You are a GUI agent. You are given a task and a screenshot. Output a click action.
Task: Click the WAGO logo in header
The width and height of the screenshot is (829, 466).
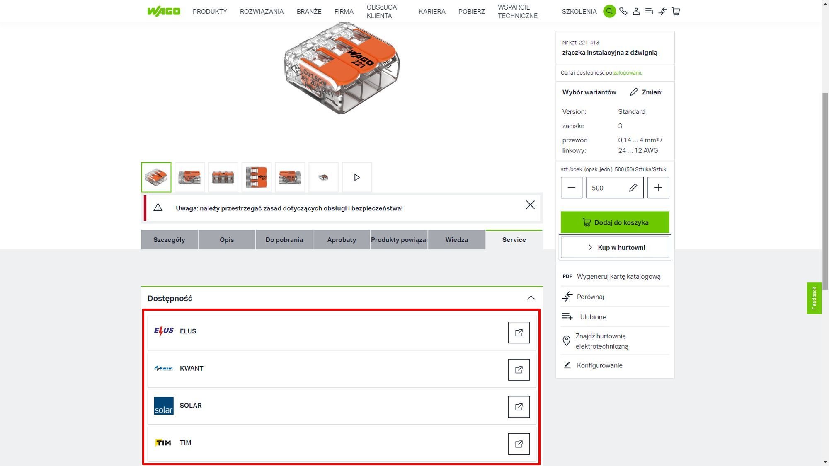164,11
